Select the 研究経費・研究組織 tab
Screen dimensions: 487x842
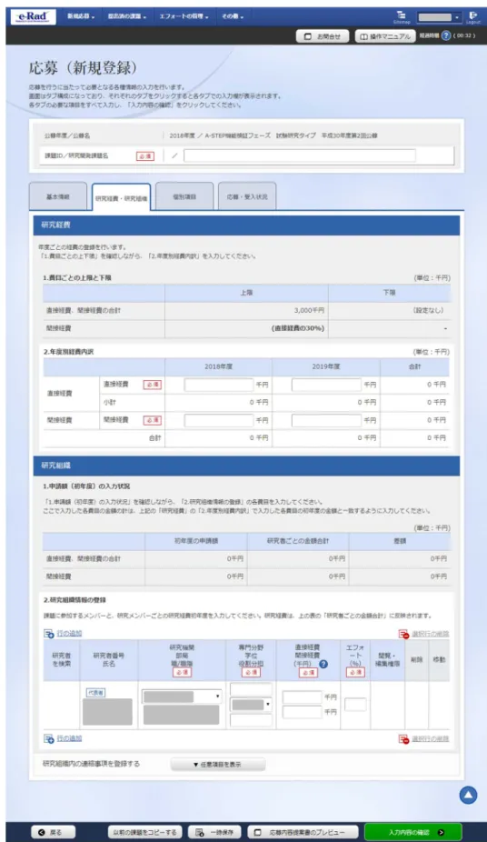click(x=121, y=197)
